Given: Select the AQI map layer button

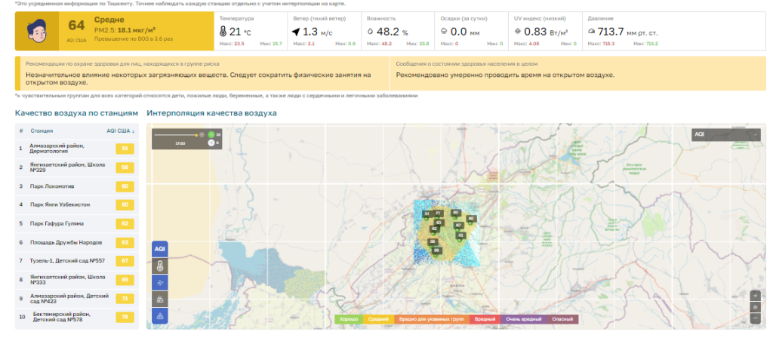Looking at the screenshot, I should [159, 249].
